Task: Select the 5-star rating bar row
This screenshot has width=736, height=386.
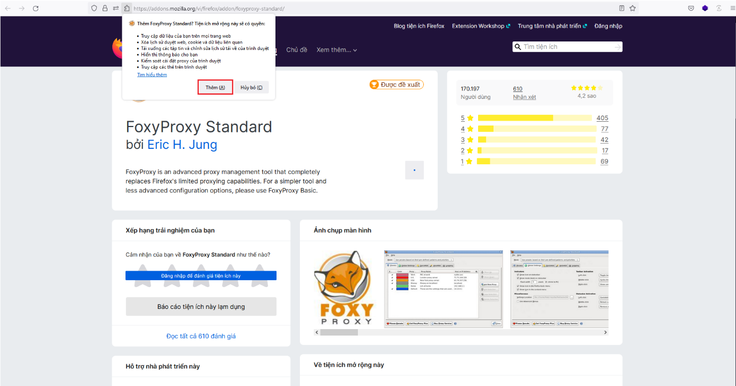Action: 534,118
